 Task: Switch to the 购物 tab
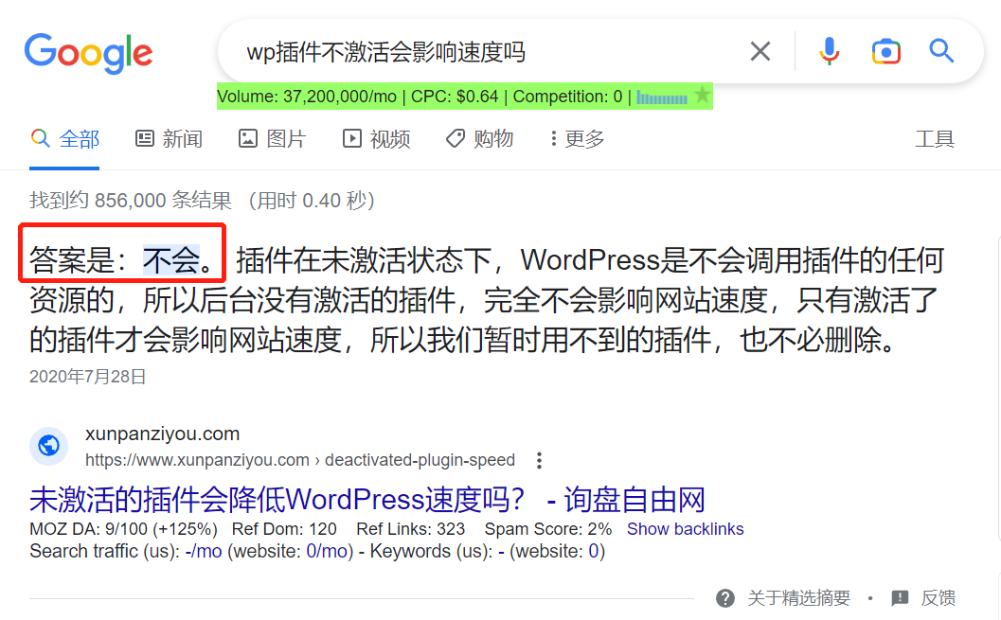(479, 138)
